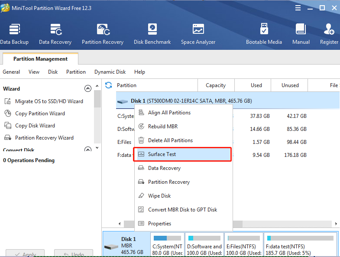340x257 pixels.
Task: Open Copy Disk Wizard link
Action: click(35, 126)
